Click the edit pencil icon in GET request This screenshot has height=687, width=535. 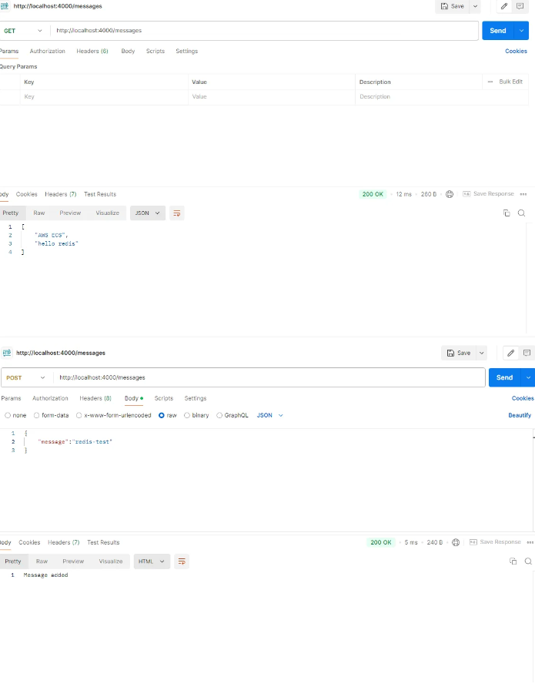pyautogui.click(x=504, y=6)
